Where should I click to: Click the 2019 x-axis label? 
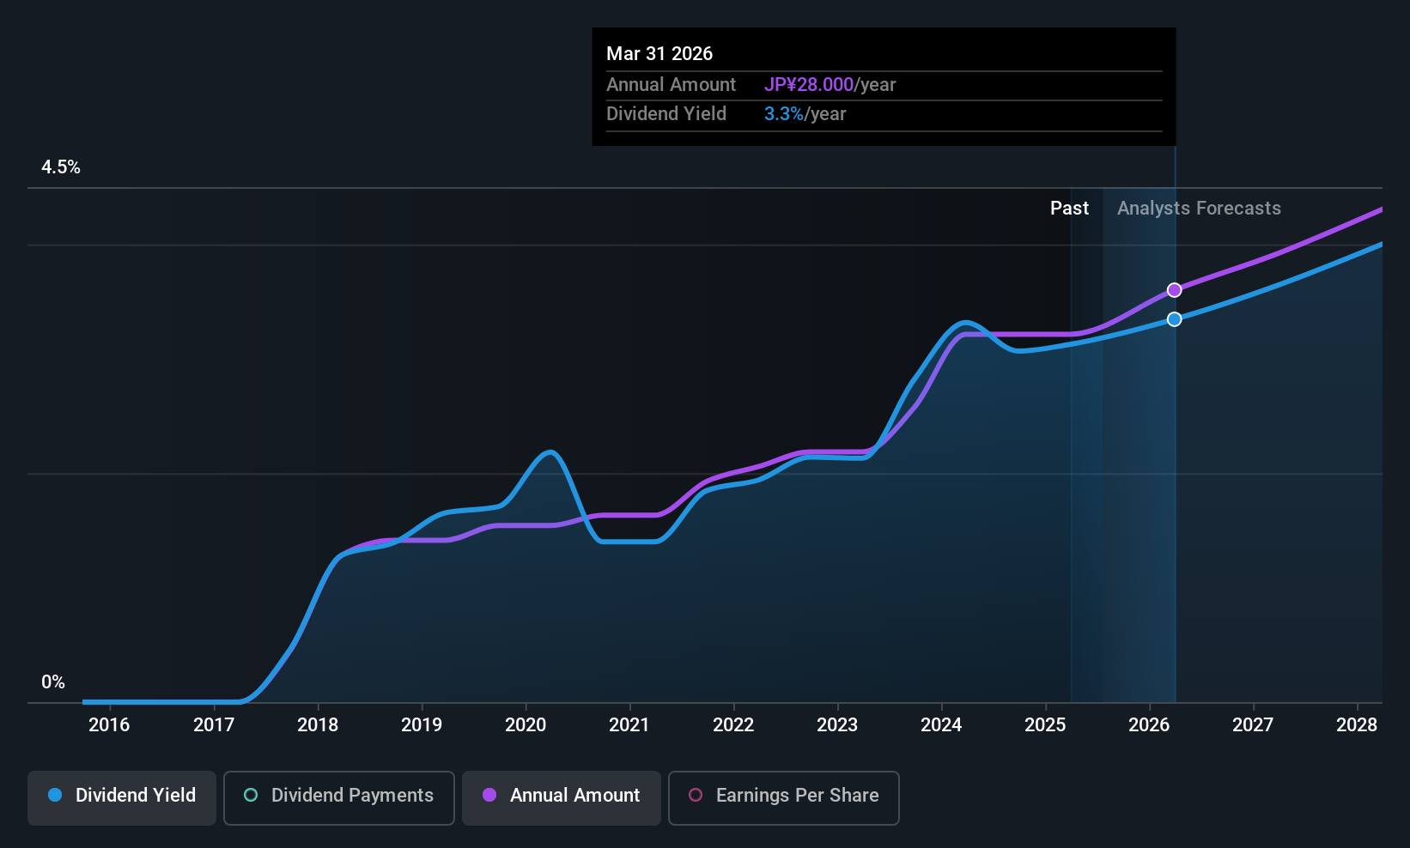(x=422, y=725)
